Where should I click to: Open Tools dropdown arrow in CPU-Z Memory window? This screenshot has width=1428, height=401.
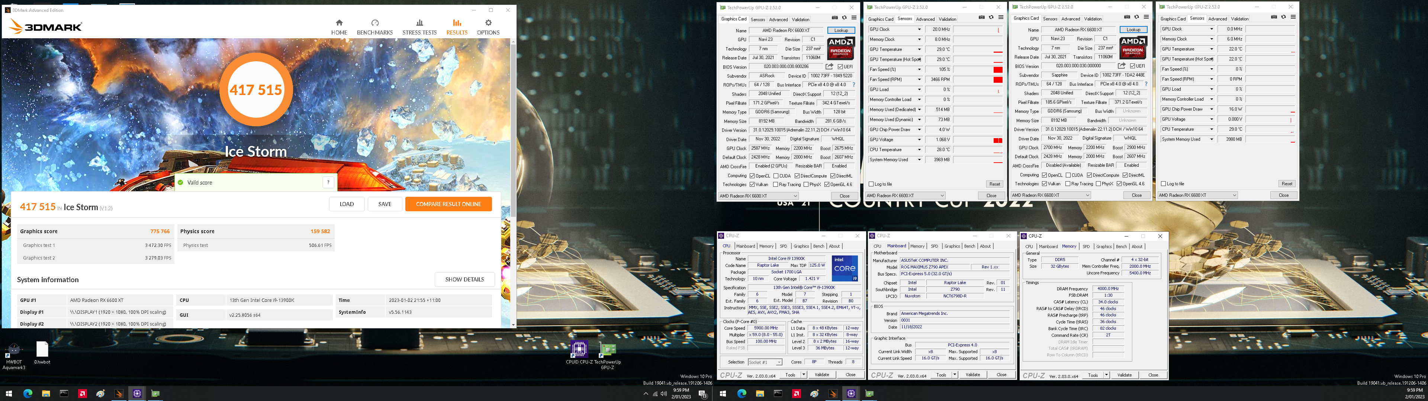tap(1106, 375)
